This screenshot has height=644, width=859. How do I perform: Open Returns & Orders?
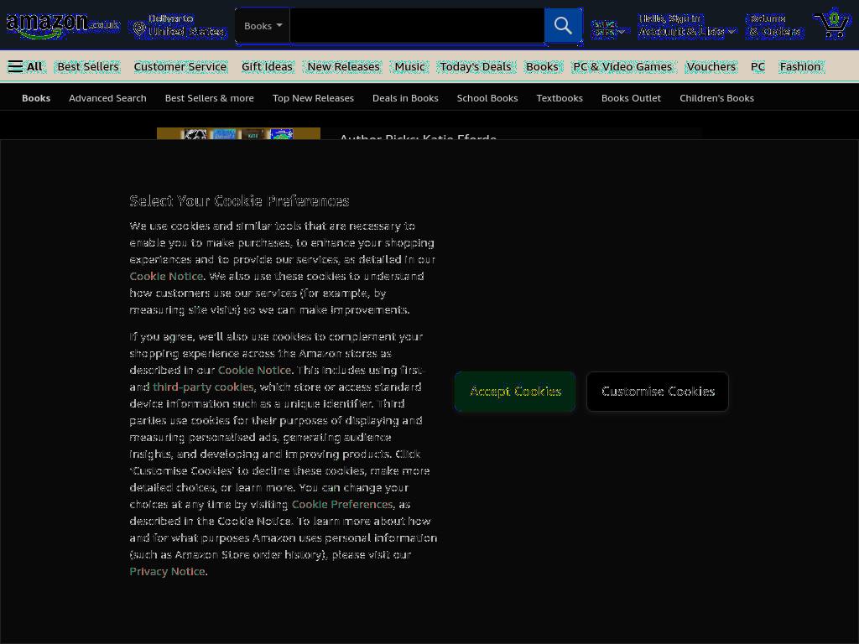pos(774,26)
